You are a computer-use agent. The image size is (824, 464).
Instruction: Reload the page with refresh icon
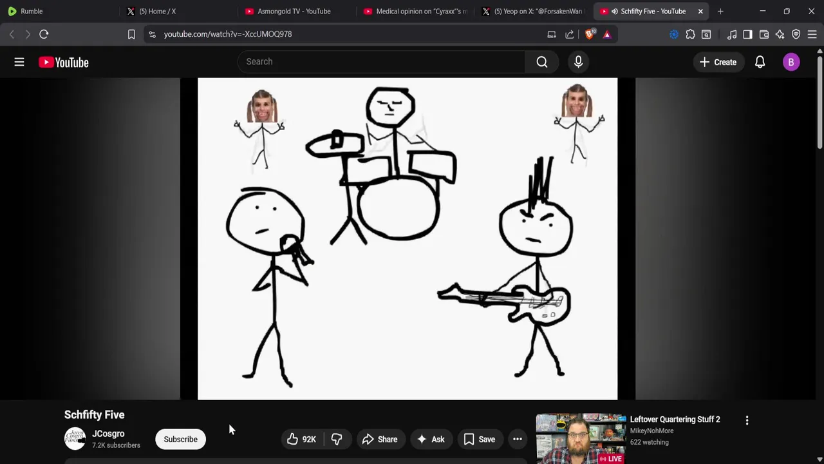[44, 34]
